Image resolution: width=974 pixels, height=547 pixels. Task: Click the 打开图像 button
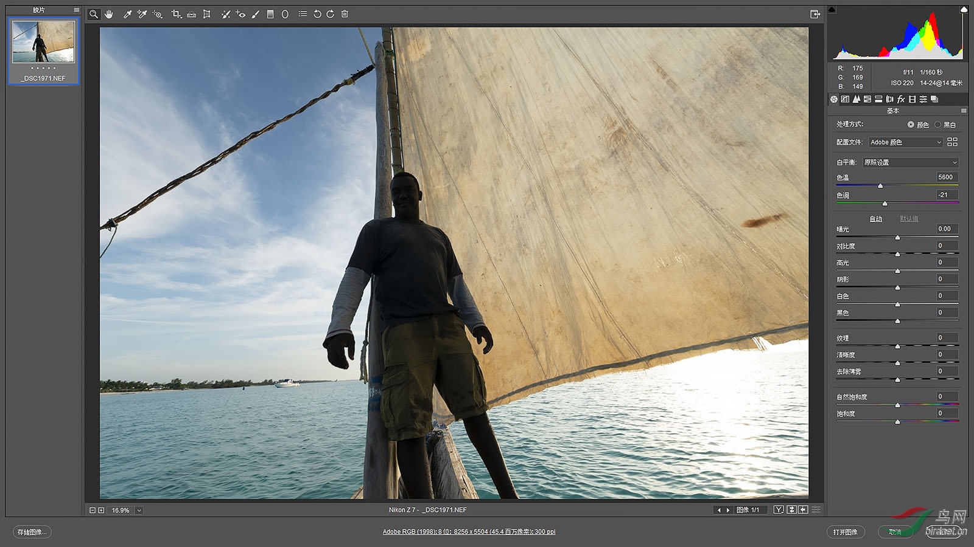pos(845,532)
